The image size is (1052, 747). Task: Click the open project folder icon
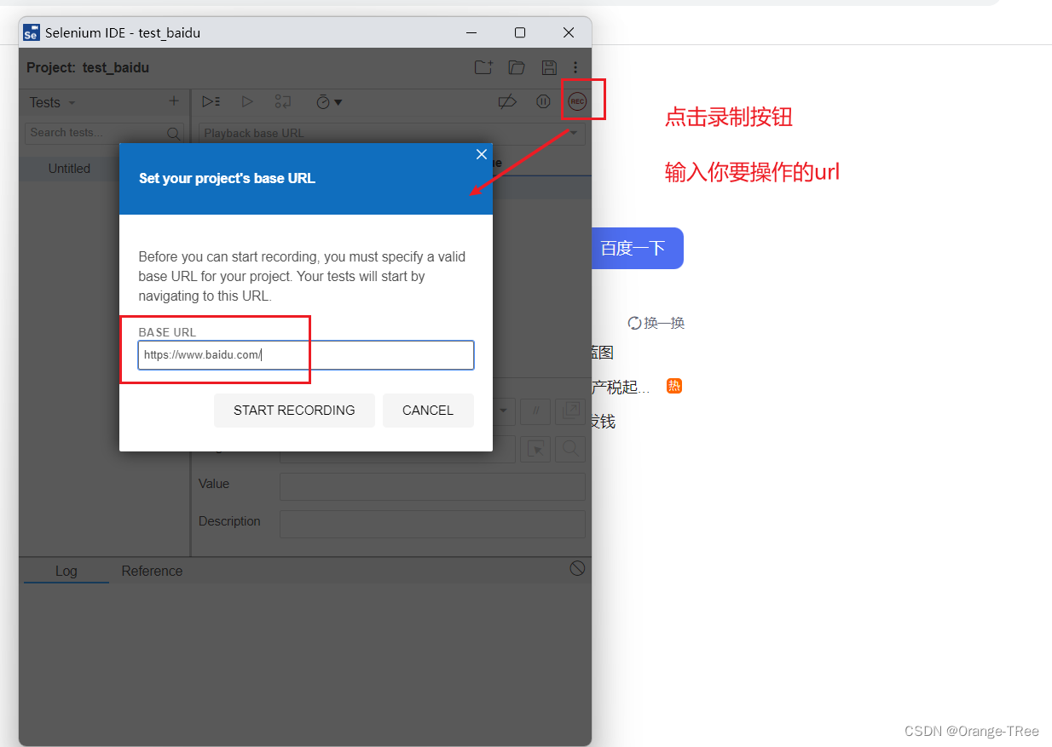[516, 67]
